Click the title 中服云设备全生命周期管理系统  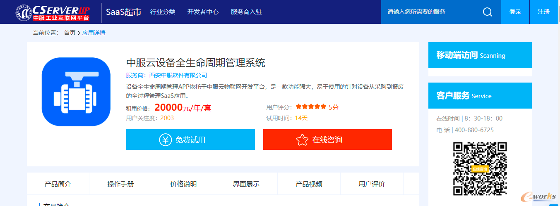[x=196, y=63]
